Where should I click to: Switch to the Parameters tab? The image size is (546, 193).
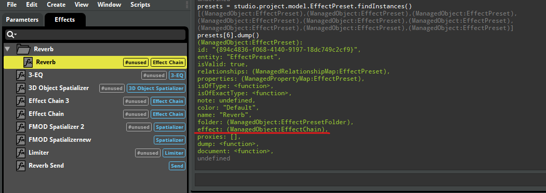tap(22, 20)
